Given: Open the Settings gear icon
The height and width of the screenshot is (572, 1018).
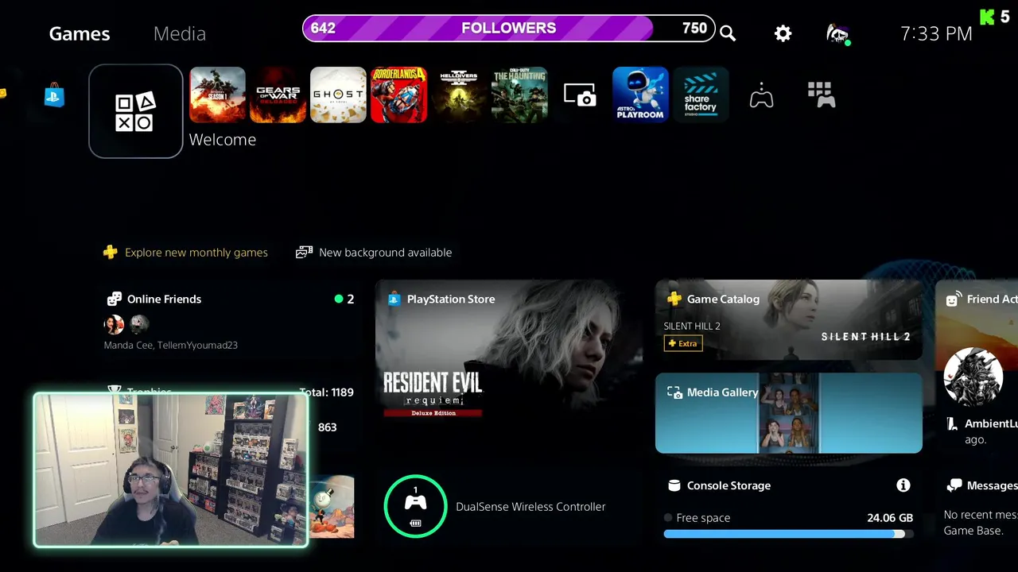Looking at the screenshot, I should pyautogui.click(x=783, y=33).
